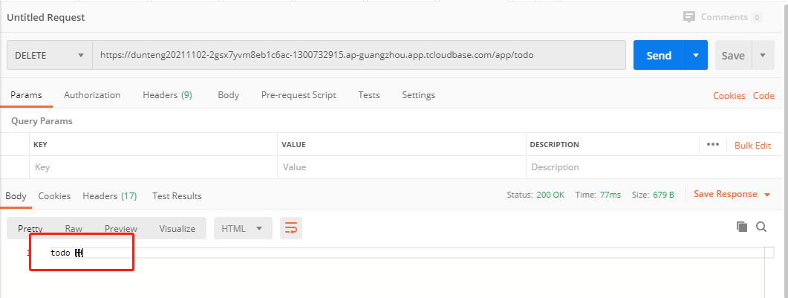Select the Visualize response view
Image resolution: width=788 pixels, height=298 pixels.
pos(177,228)
